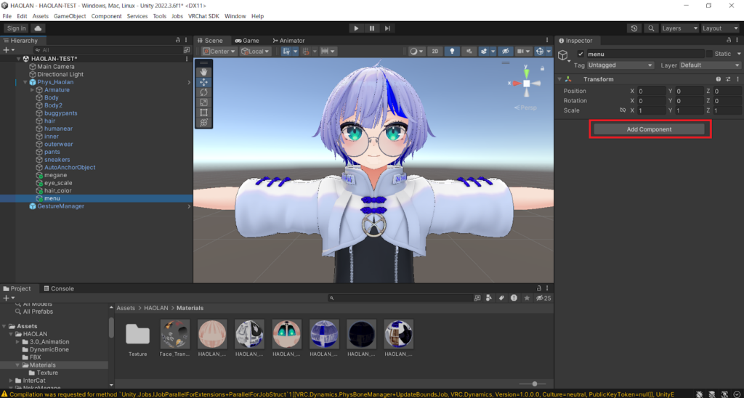The image size is (744, 398).
Task: Switch to the Animator tab
Action: (x=288, y=41)
